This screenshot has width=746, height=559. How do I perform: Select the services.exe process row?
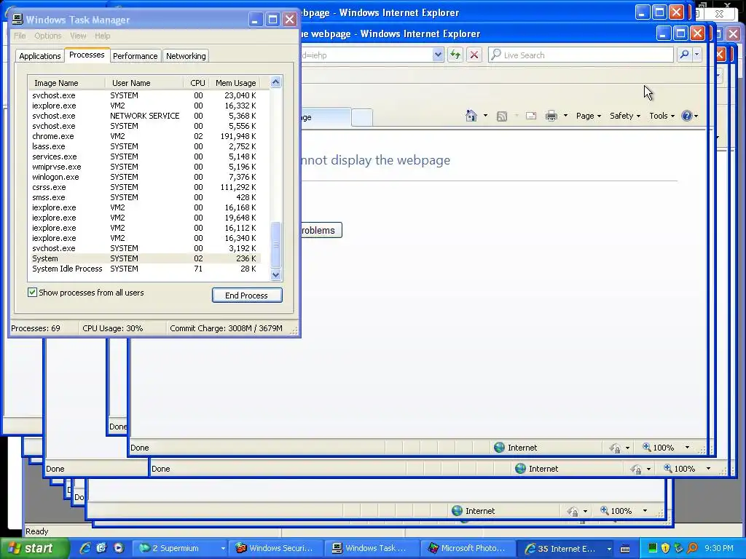pyautogui.click(x=145, y=156)
